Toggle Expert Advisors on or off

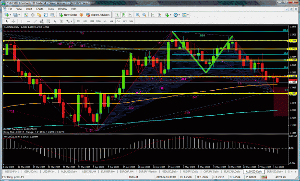[x=98, y=15]
